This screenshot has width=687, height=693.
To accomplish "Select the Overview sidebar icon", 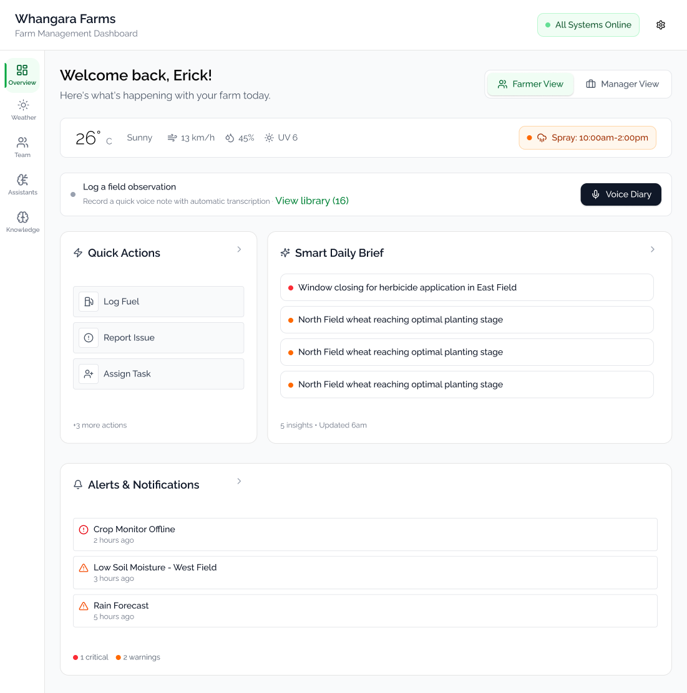I will tap(22, 70).
